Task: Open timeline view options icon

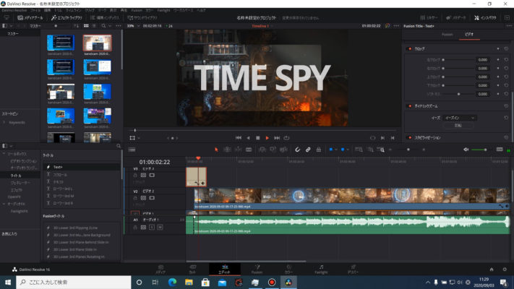Action: pos(132,150)
